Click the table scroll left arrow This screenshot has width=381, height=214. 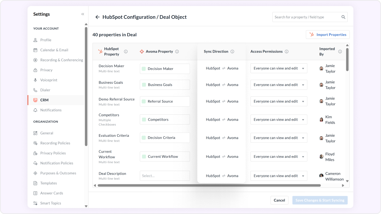tap(95, 185)
